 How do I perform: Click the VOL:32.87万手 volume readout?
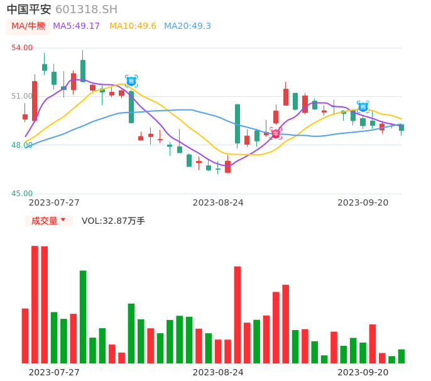pos(113,221)
